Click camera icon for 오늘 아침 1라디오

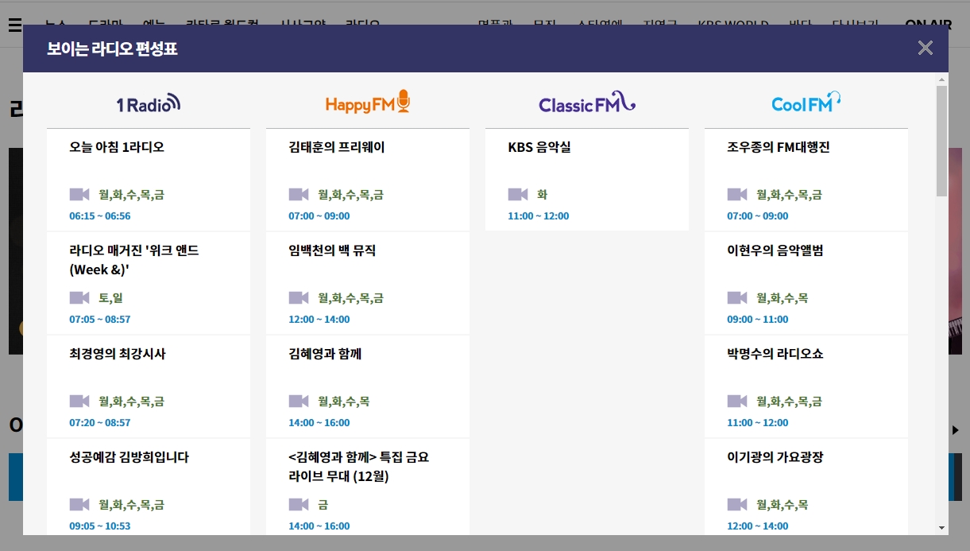coord(79,195)
